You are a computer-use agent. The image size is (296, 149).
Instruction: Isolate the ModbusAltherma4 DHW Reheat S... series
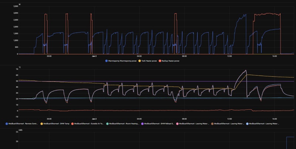pos(159,124)
